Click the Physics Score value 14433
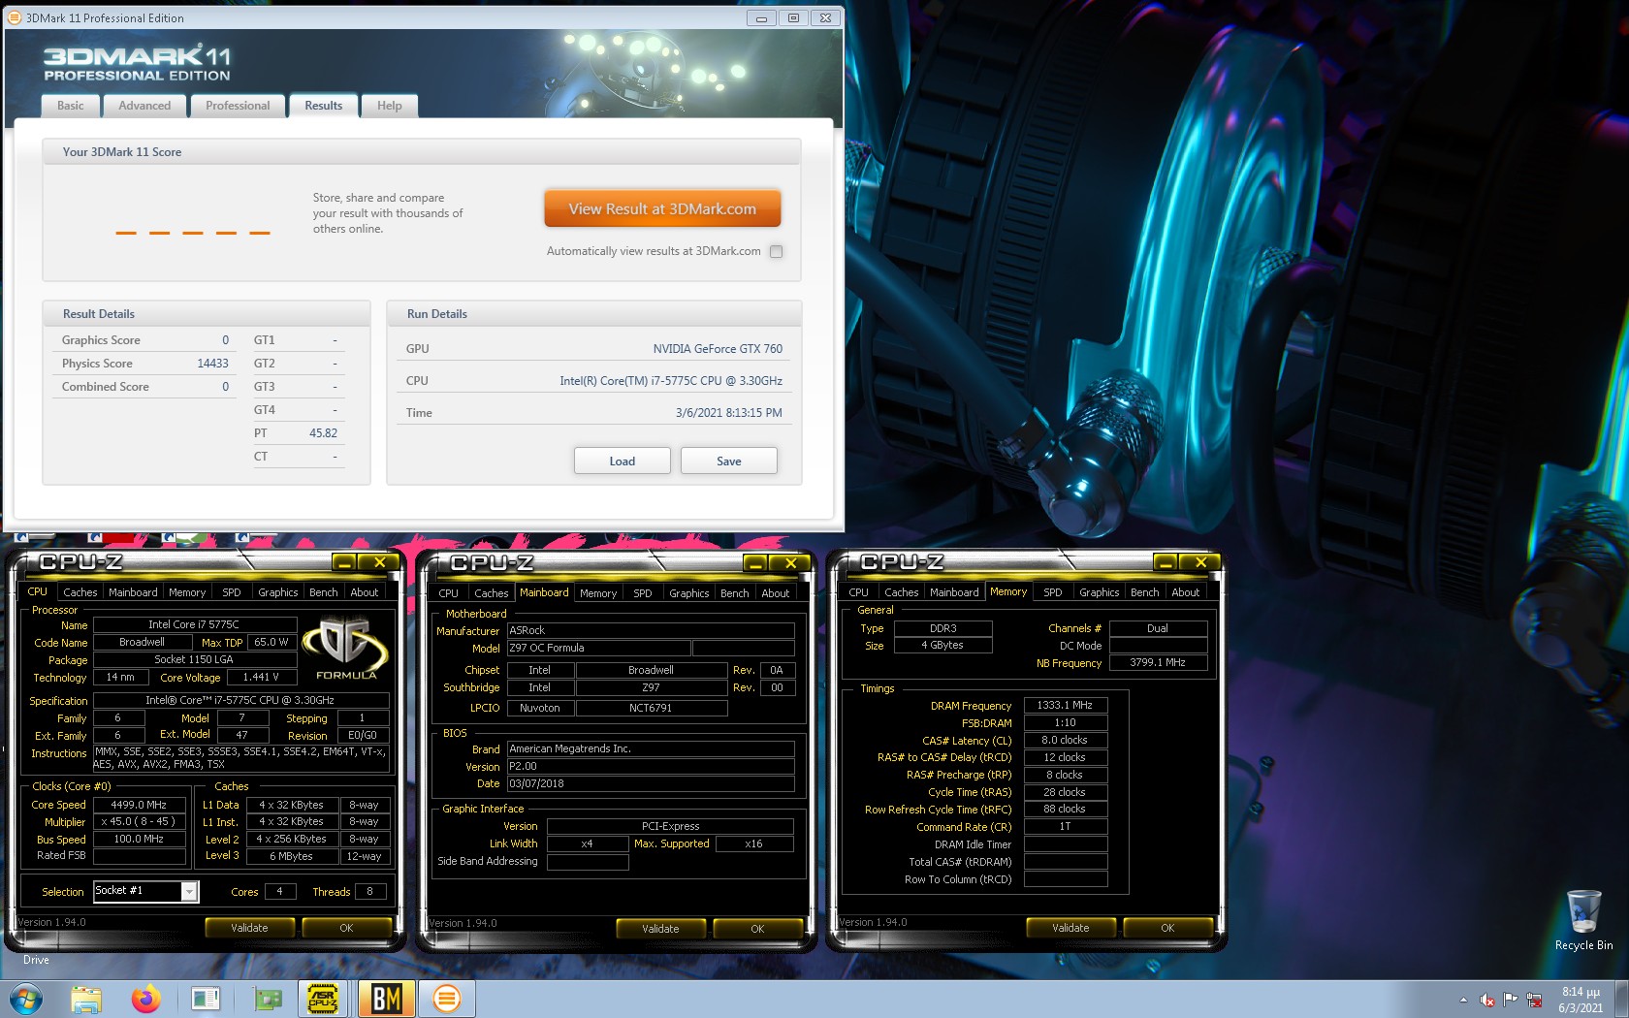The width and height of the screenshot is (1629, 1018). tap(212, 364)
